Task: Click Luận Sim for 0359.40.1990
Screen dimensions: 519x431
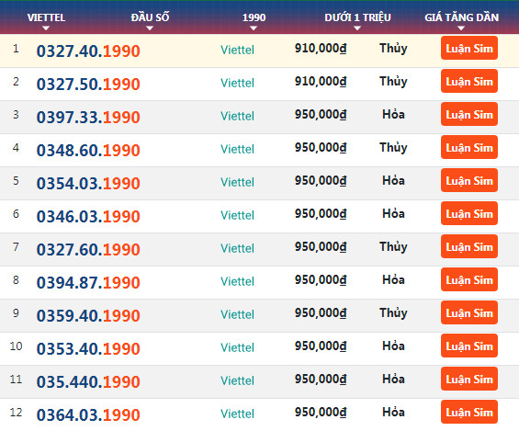Action: [x=469, y=312]
